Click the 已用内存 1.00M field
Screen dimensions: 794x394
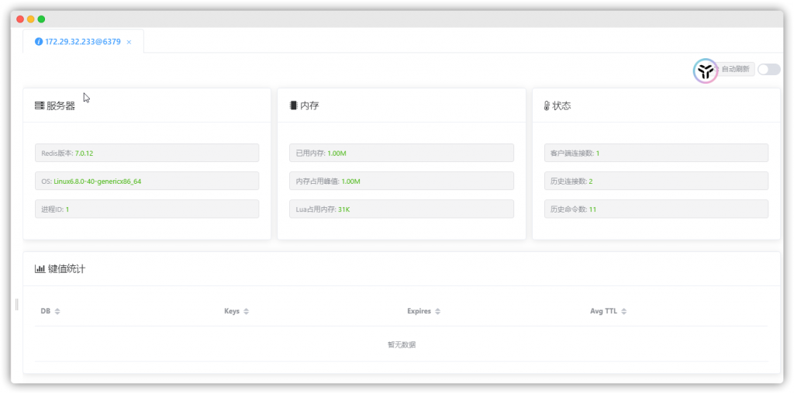401,153
